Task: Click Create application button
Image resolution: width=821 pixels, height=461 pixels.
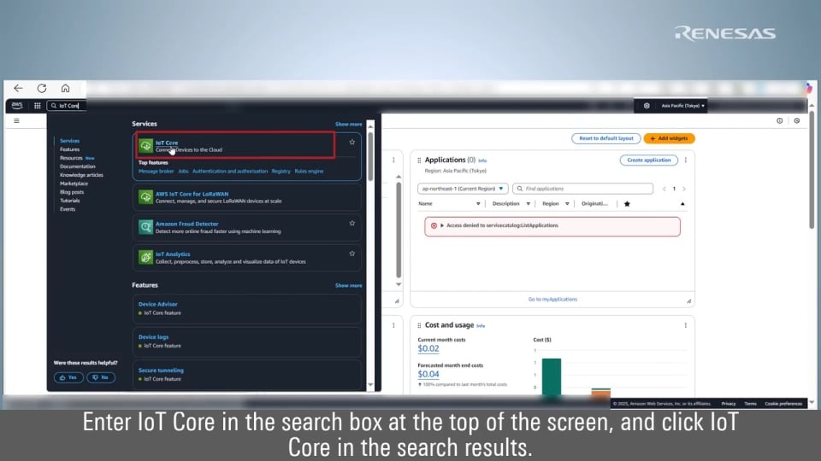Action: (649, 160)
